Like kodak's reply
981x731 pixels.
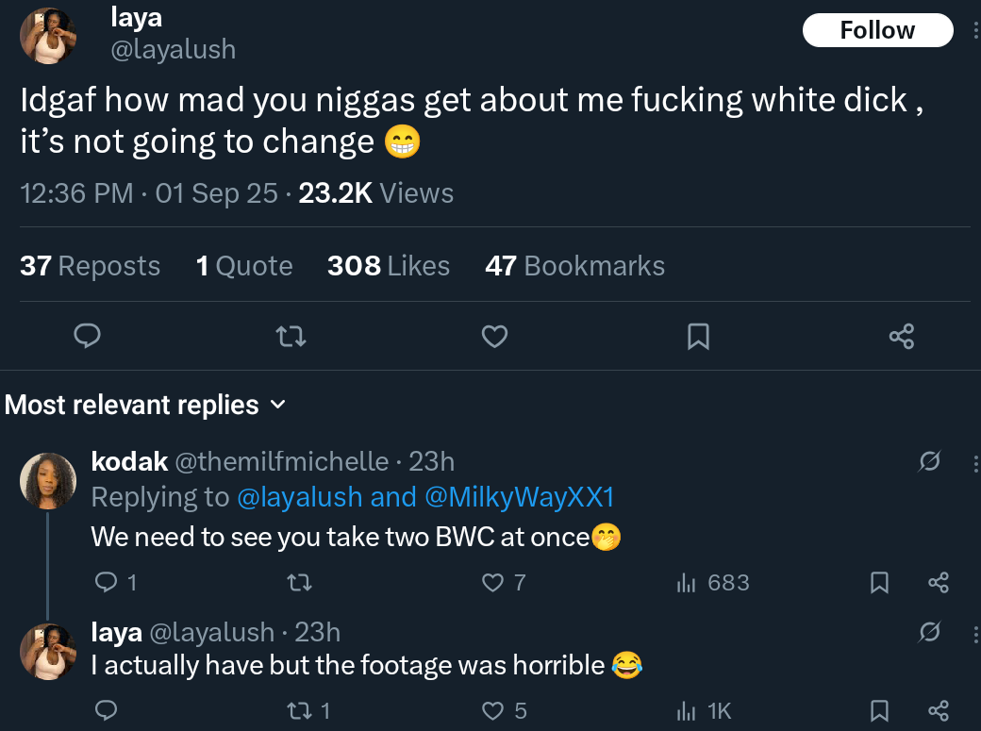coord(493,583)
